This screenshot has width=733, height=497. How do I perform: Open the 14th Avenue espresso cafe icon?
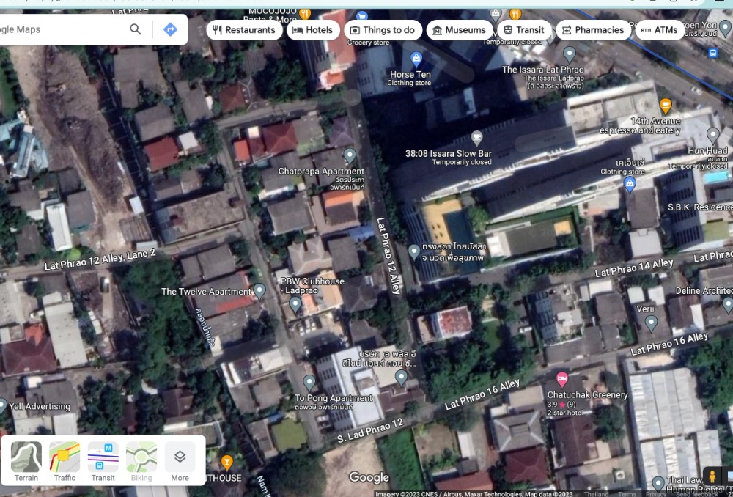tap(666, 106)
